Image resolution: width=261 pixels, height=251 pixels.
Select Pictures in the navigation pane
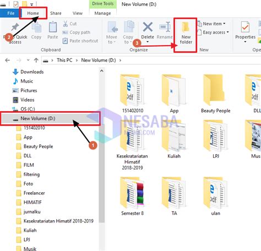coord(25,90)
